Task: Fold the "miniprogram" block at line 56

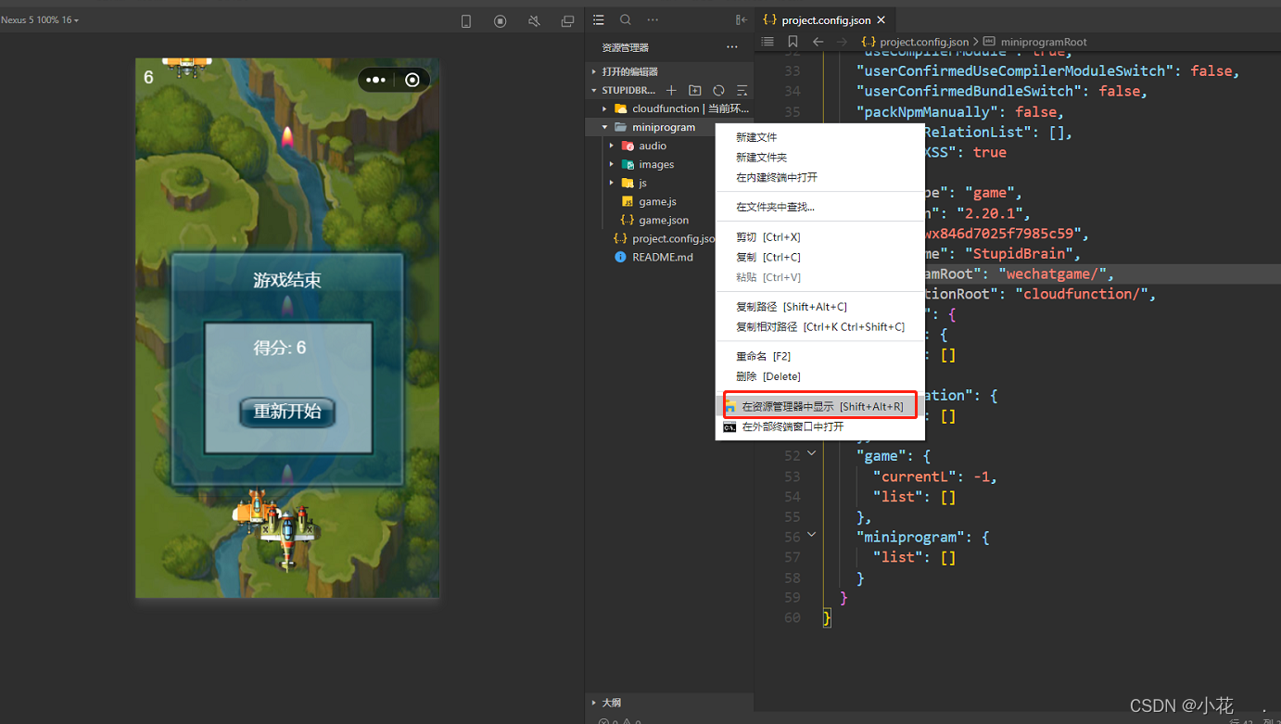Action: 812,535
